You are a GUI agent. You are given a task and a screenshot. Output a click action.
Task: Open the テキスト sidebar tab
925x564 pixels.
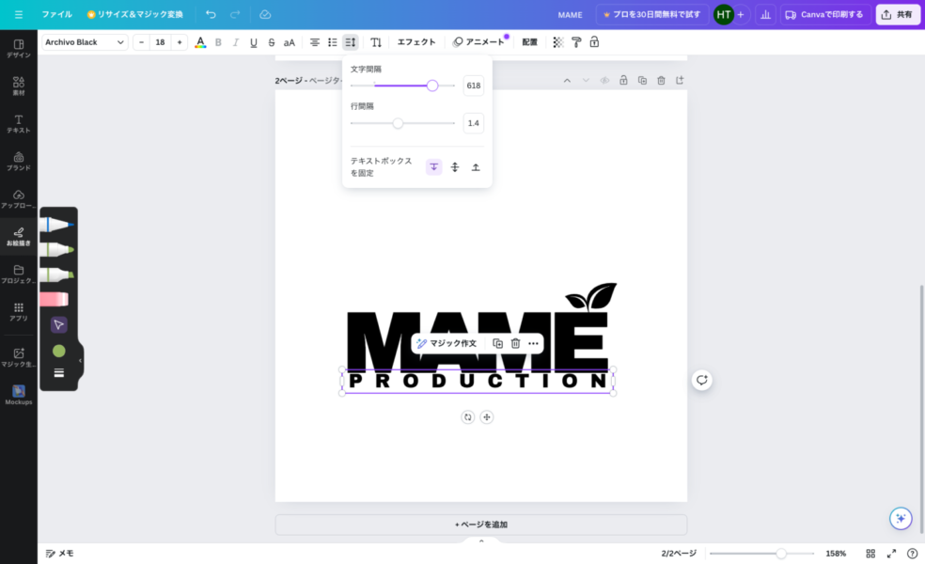click(19, 124)
